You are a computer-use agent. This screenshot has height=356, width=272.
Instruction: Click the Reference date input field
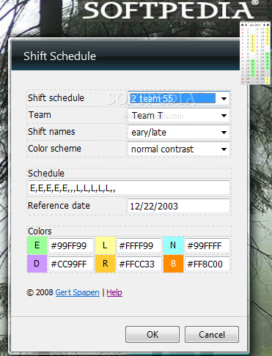coord(179,206)
